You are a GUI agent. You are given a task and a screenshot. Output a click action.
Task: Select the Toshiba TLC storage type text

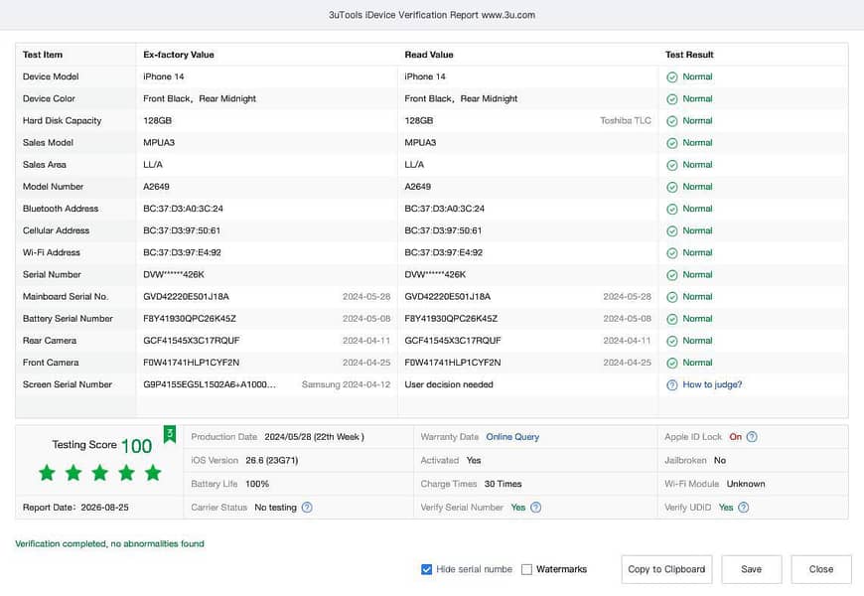tap(626, 120)
